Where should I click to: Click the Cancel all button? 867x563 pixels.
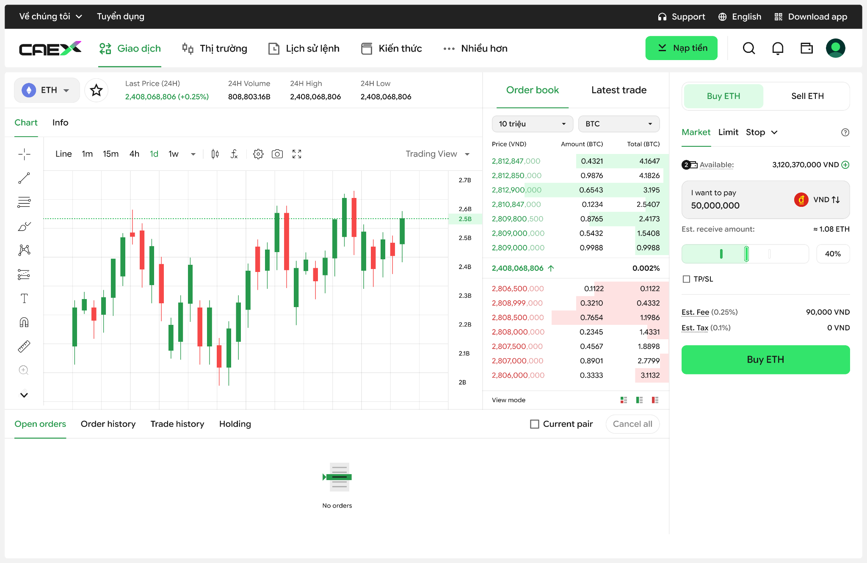(632, 424)
